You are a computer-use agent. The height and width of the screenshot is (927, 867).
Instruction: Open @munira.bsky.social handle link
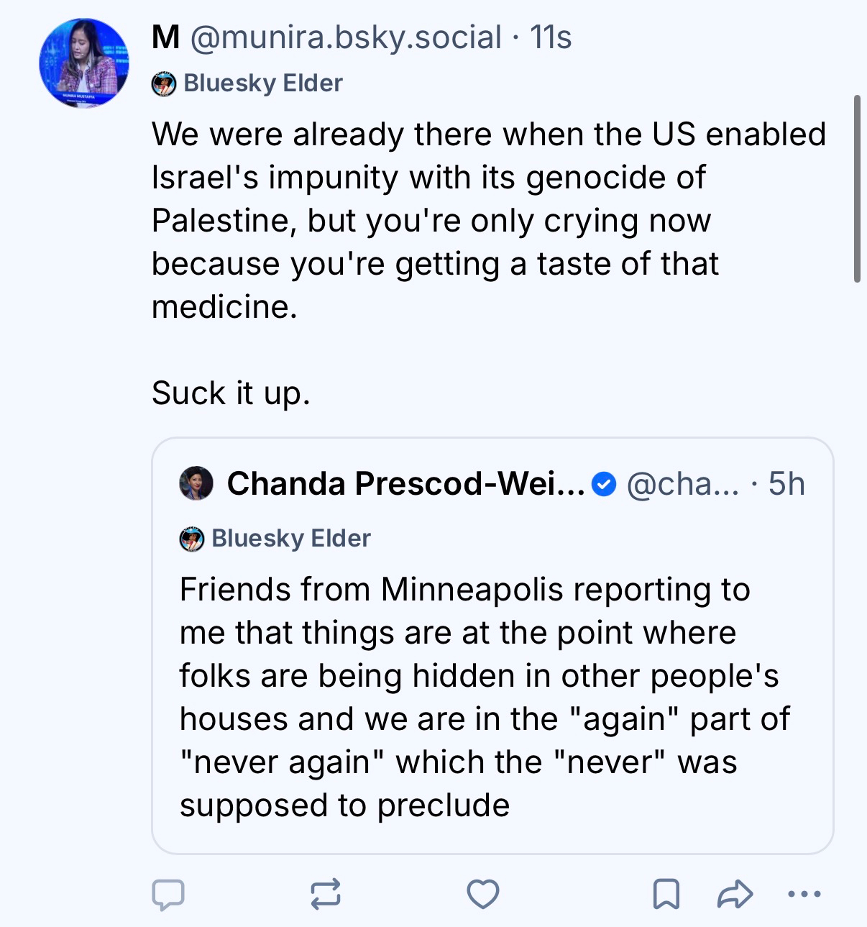pos(346,37)
